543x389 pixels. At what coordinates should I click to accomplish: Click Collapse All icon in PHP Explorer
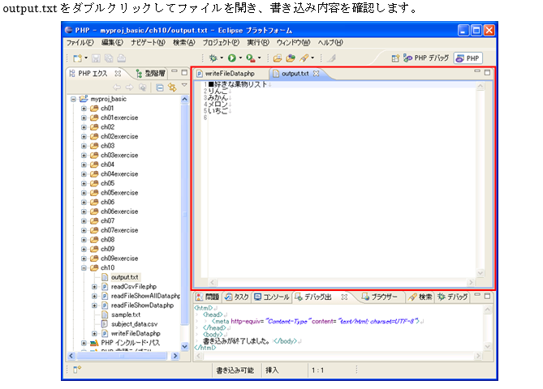(x=160, y=87)
